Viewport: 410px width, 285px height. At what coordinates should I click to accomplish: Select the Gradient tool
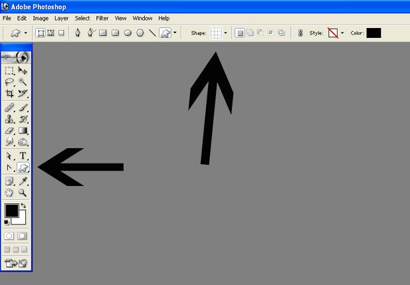point(23,130)
